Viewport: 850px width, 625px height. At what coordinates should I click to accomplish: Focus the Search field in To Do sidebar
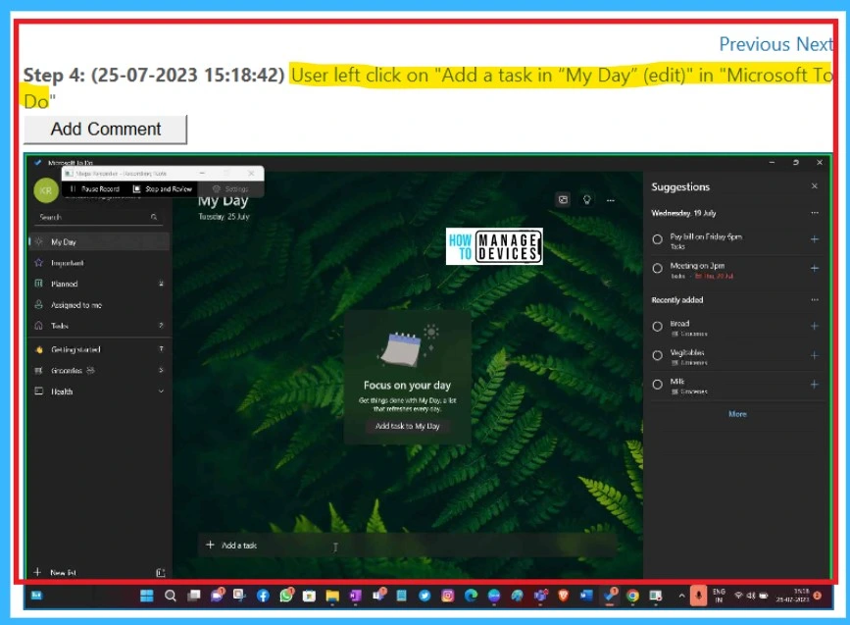[x=98, y=217]
